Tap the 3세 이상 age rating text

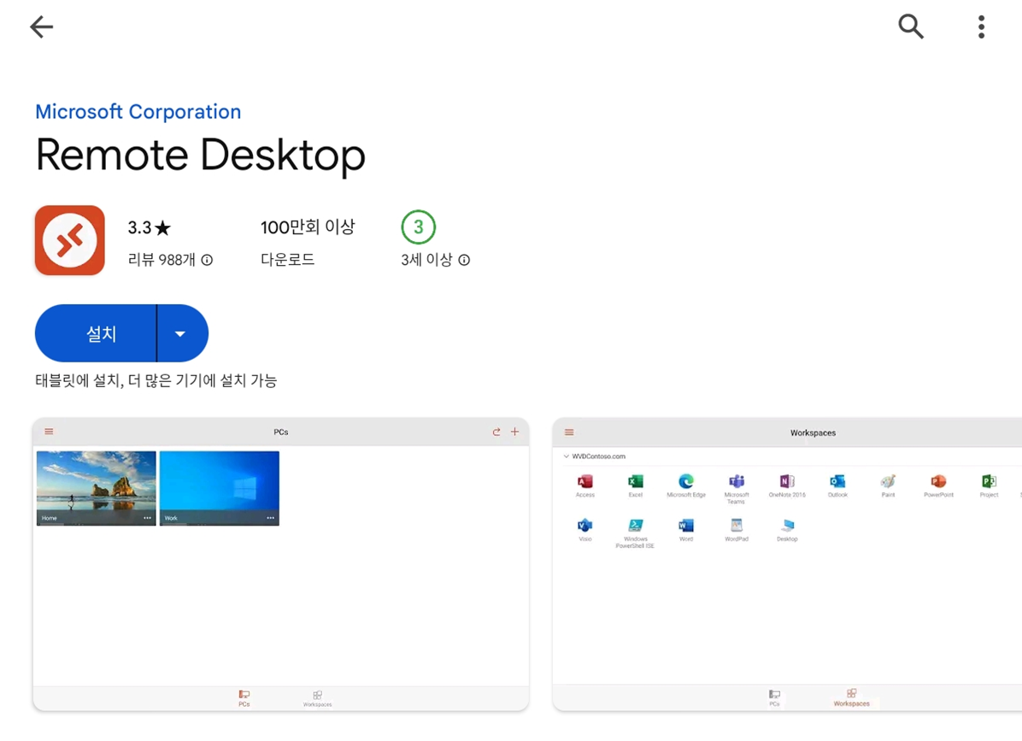426,260
